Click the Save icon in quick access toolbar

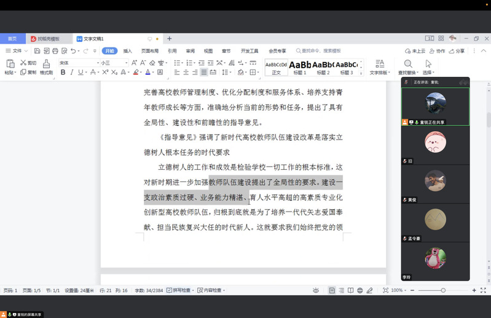click(37, 51)
